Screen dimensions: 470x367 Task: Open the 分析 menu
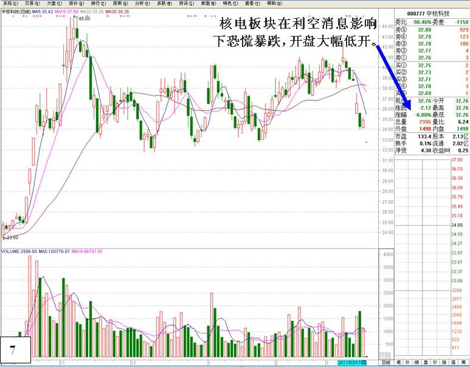tap(143, 3)
